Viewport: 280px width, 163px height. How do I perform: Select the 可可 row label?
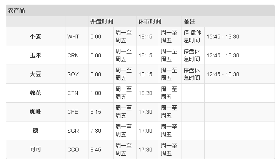(x=35, y=150)
